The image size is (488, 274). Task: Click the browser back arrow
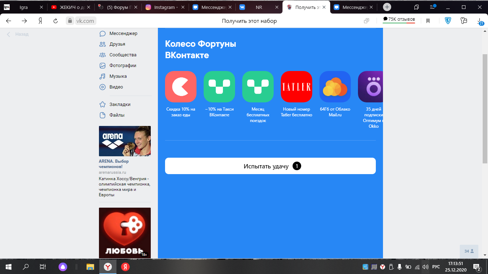[x=9, y=21]
